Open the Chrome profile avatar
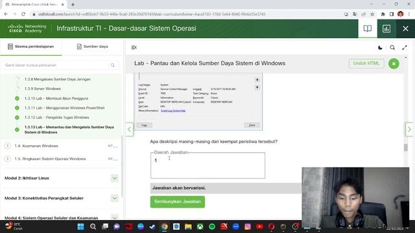The width and height of the screenshot is (415, 233). coord(401,14)
